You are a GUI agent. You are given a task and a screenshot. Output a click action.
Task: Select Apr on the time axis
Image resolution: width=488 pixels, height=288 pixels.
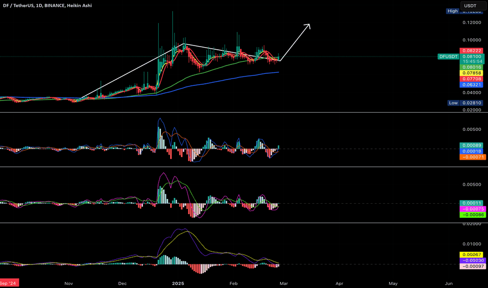[339, 284]
